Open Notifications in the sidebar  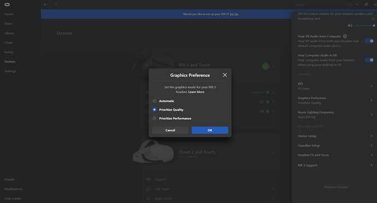(13, 189)
